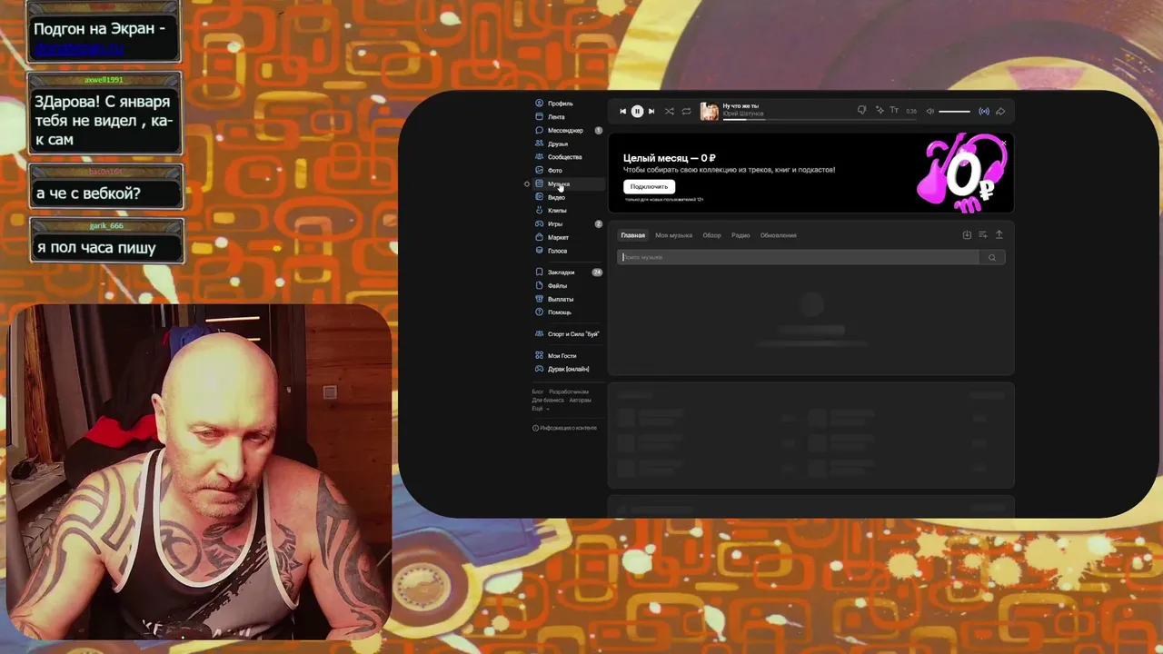
Task: Open the Блог footer link
Action: click(537, 391)
